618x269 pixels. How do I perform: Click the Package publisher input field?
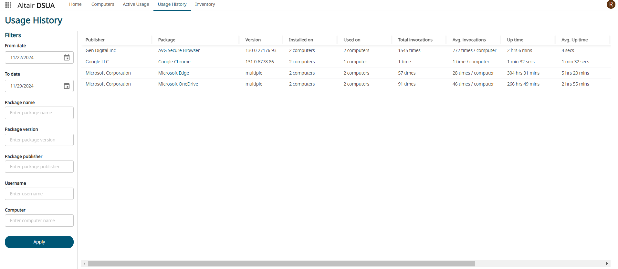(x=39, y=167)
